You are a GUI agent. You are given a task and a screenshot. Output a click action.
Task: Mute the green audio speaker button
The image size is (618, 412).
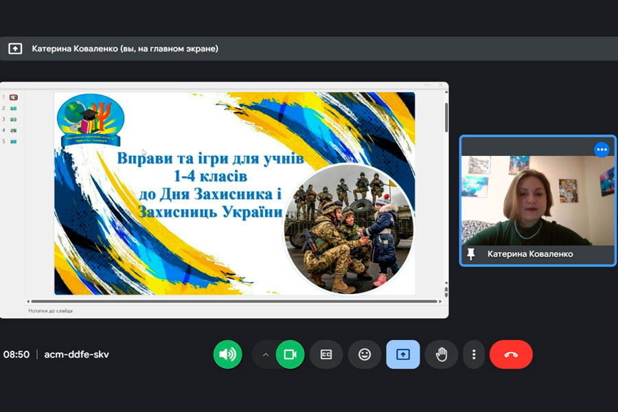(227, 354)
